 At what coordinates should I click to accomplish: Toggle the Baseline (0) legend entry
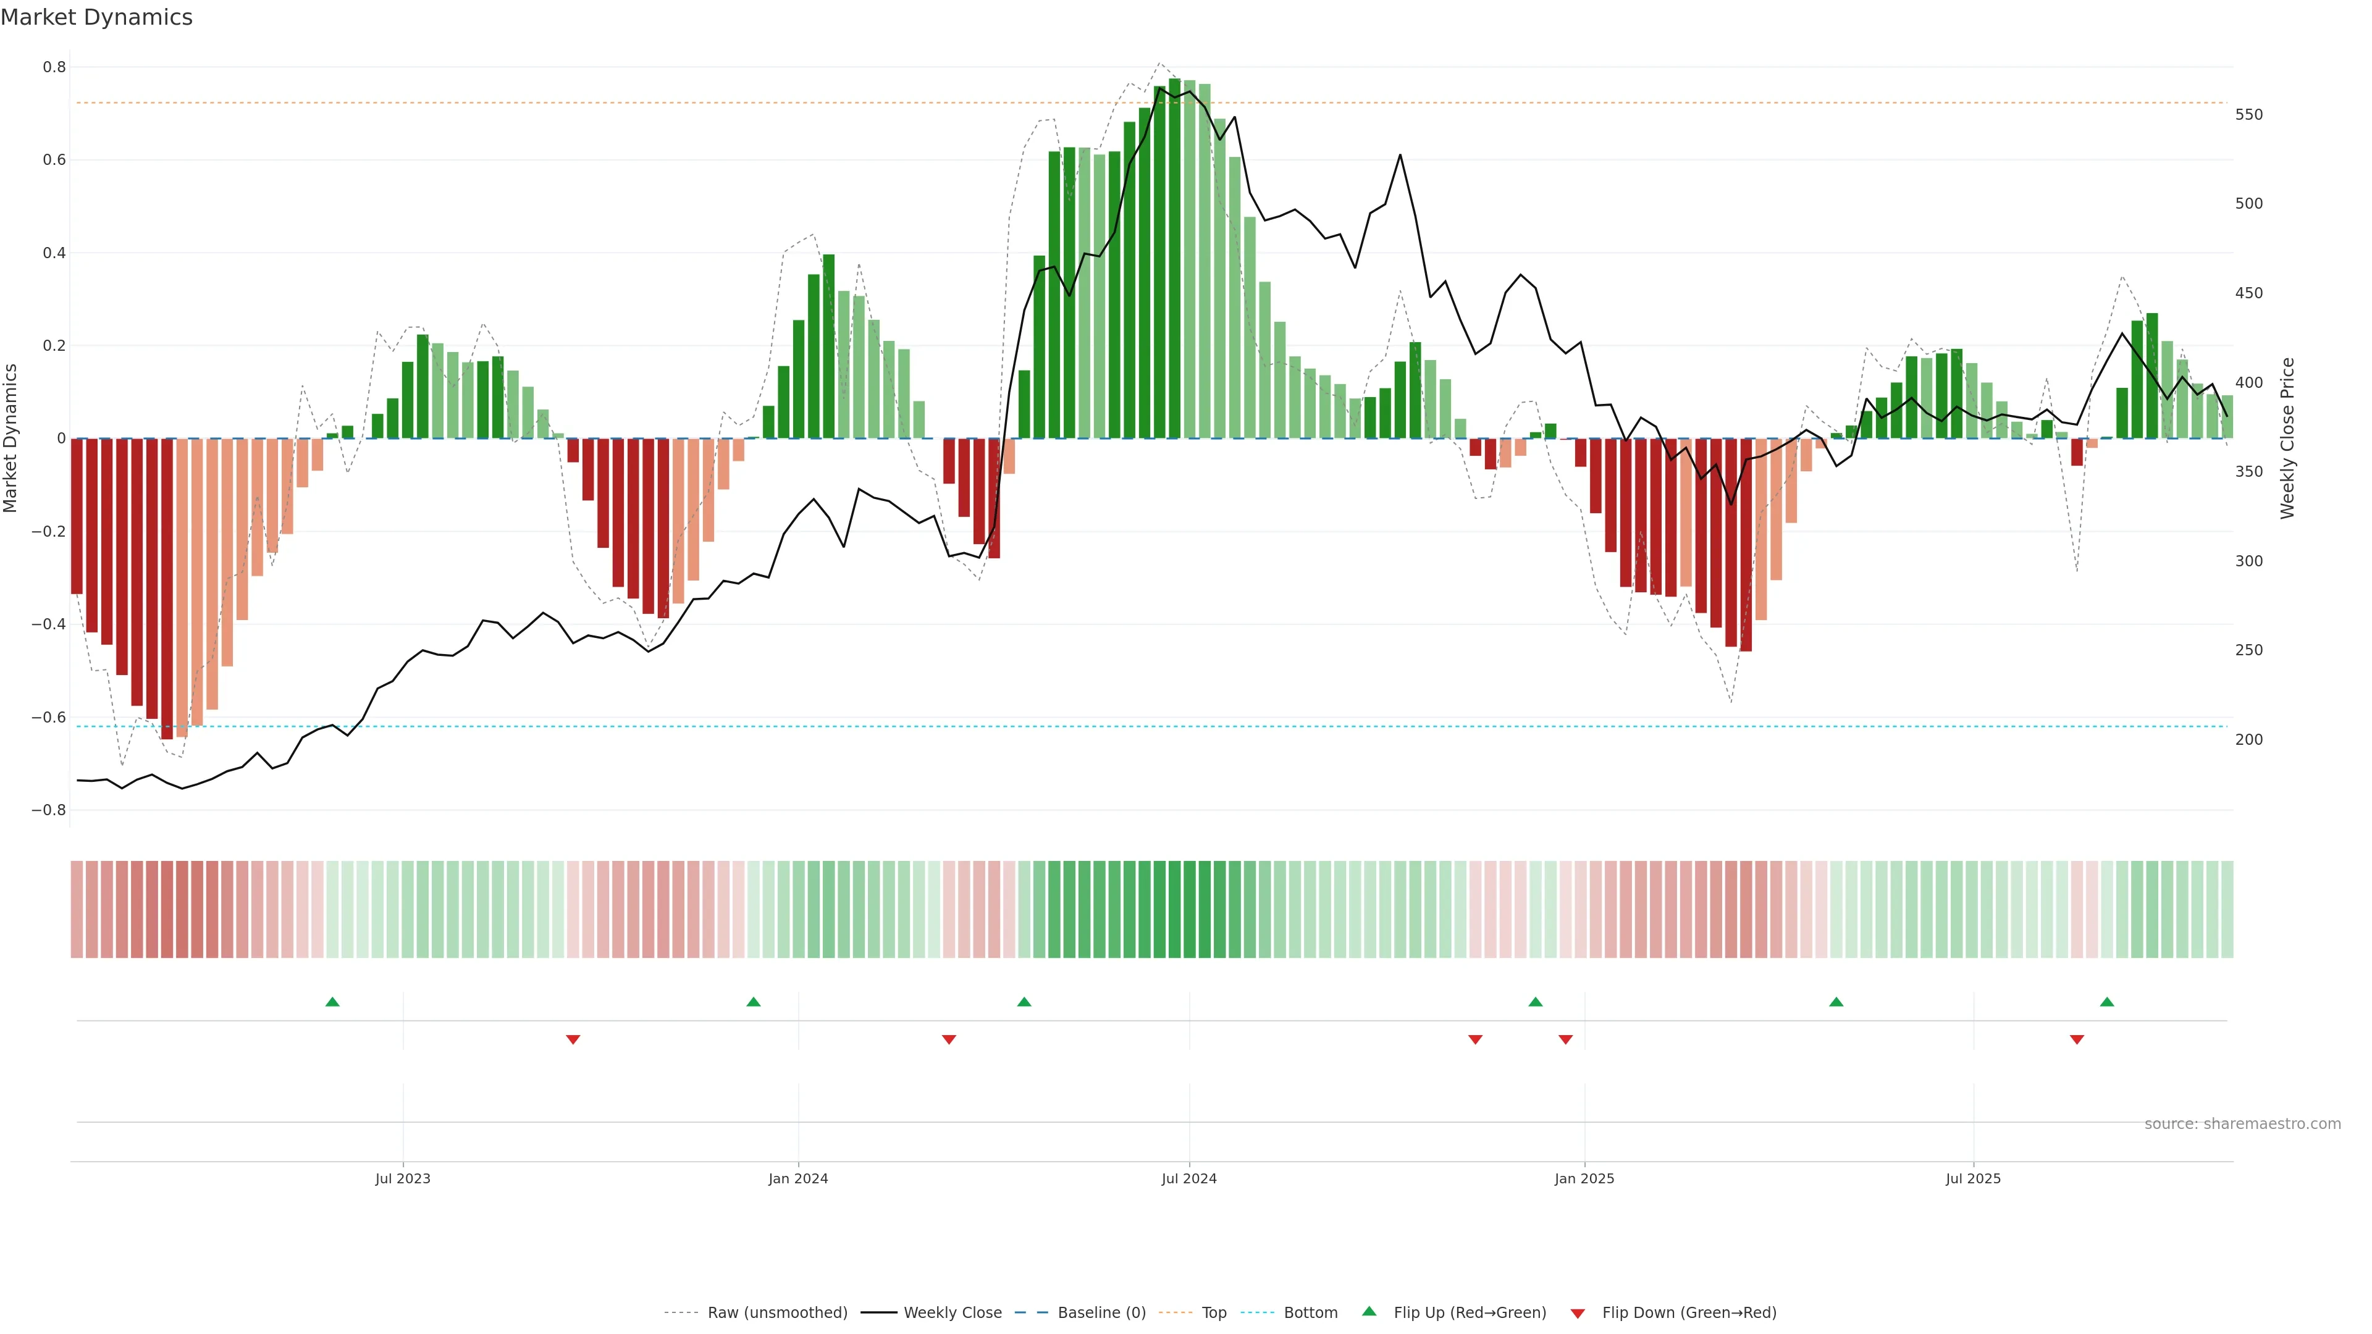click(x=1101, y=1313)
